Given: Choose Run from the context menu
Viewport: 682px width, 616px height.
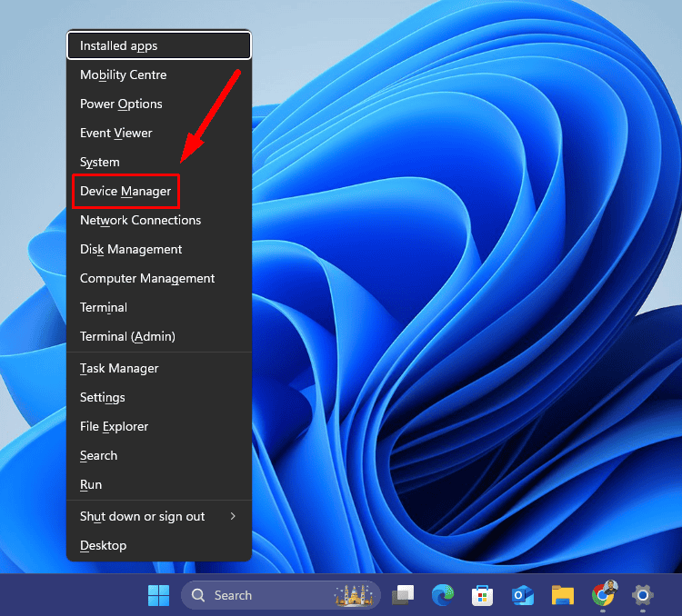Looking at the screenshot, I should click(x=91, y=484).
